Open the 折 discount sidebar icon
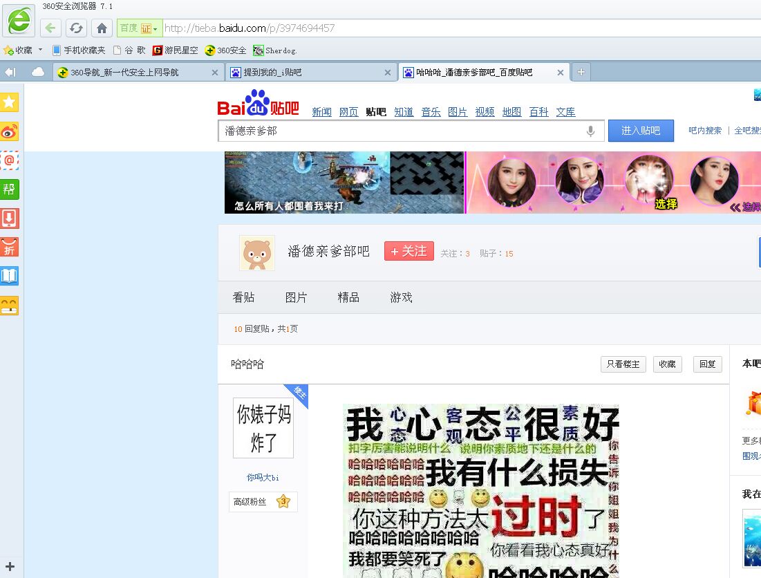 9,247
